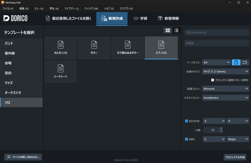
Task: Select the リードシート template
Action: pyautogui.click(x=61, y=72)
